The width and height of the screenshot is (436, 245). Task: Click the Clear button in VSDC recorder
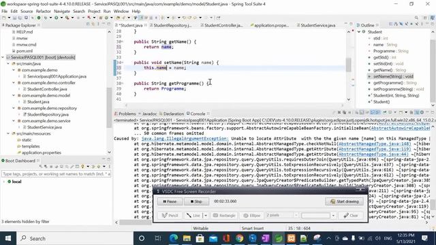click(351, 215)
